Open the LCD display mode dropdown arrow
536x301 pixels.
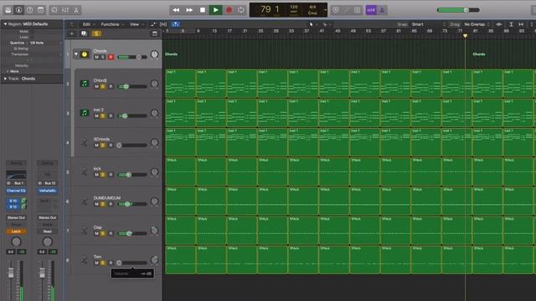(x=325, y=10)
